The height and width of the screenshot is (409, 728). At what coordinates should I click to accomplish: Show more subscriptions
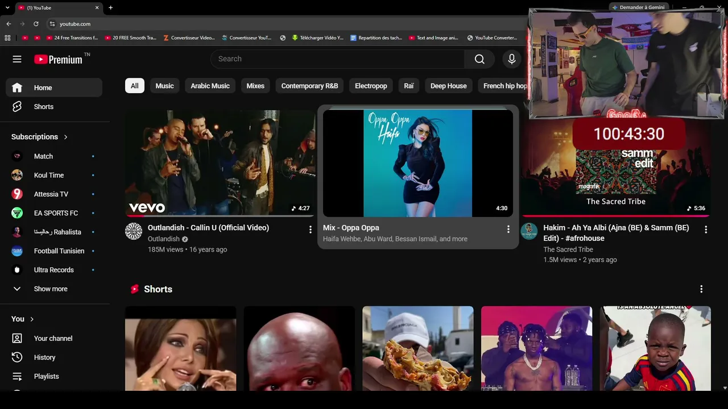click(x=54, y=289)
